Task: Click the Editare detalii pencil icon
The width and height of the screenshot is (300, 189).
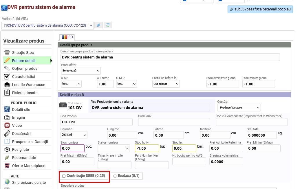Action: tap(7, 60)
